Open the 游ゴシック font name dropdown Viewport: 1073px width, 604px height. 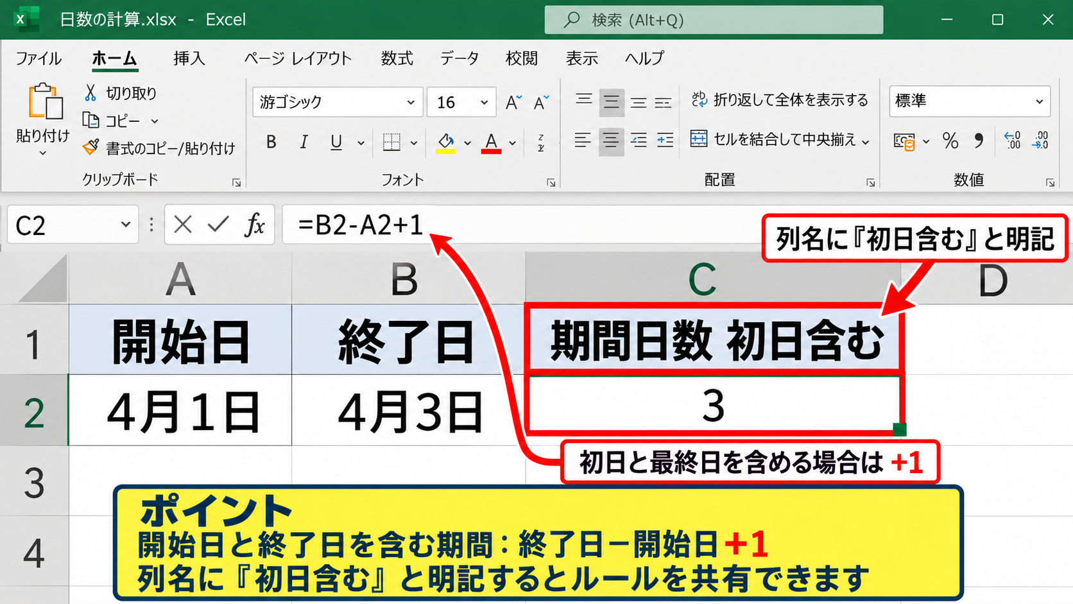tap(411, 102)
